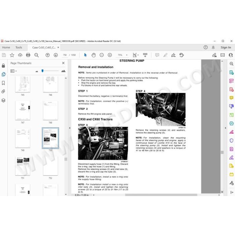Open page 746 thumbnail
Viewport: 235px width, 235px height.
[50, 84]
